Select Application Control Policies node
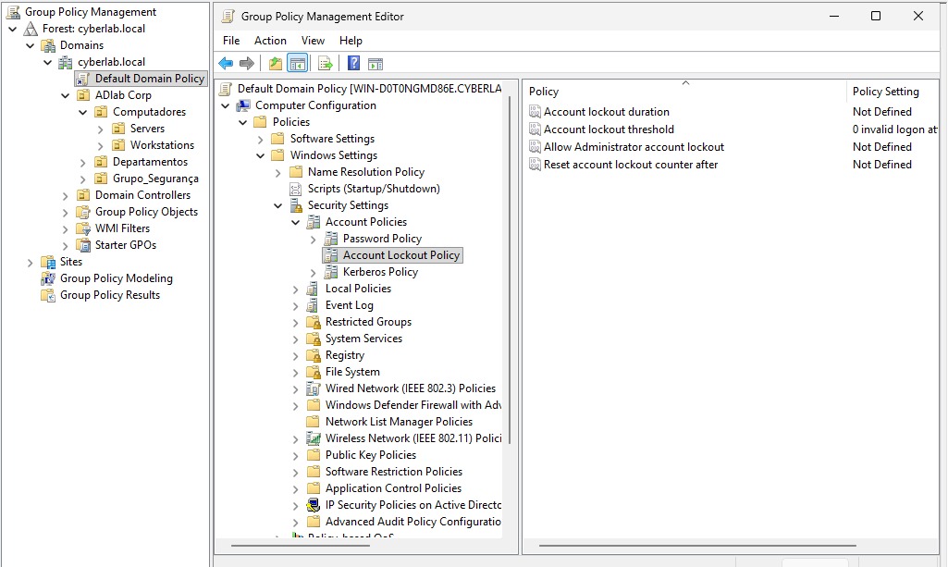Viewport: 948px width, 567px height. (393, 488)
